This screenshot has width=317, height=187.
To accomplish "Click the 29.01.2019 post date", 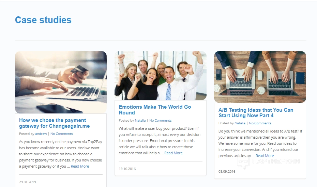I will coord(28,182).
